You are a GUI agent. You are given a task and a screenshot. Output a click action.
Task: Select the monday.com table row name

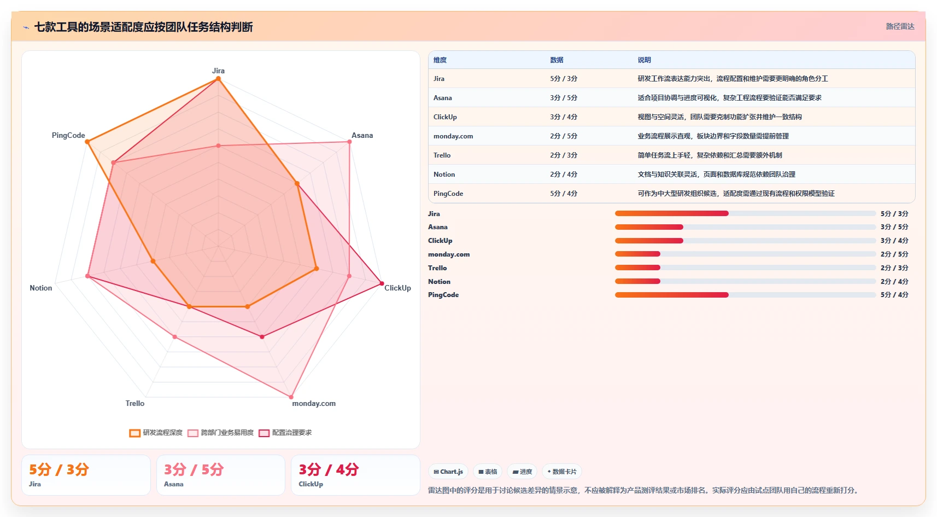click(453, 136)
